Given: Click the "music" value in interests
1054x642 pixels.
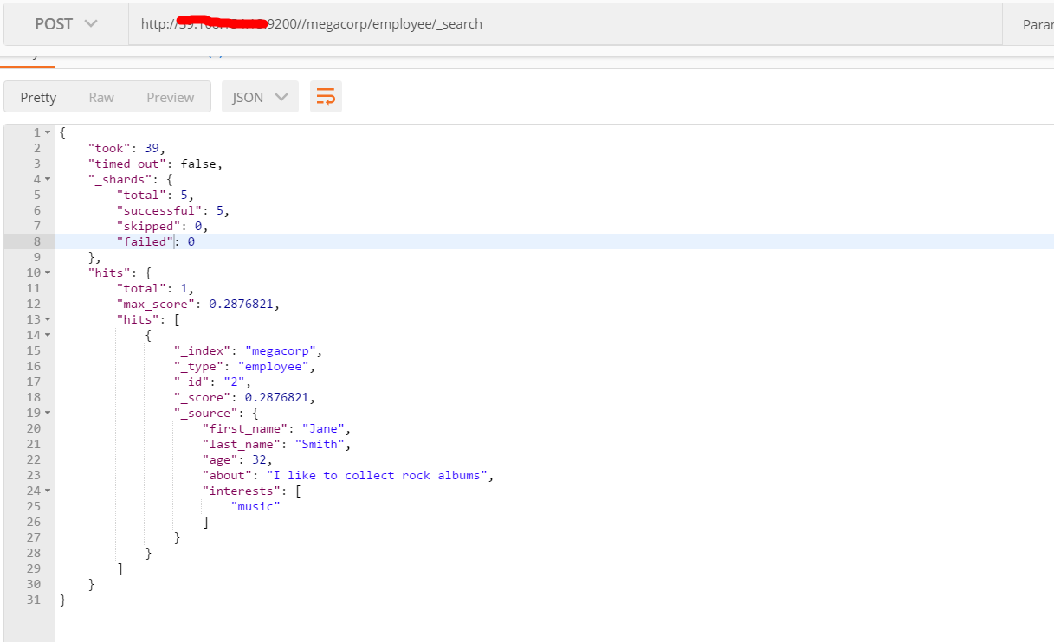Looking at the screenshot, I should pyautogui.click(x=255, y=506).
